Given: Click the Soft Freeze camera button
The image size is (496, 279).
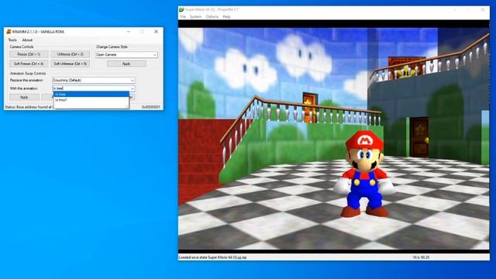Looking at the screenshot, I should click(29, 64).
